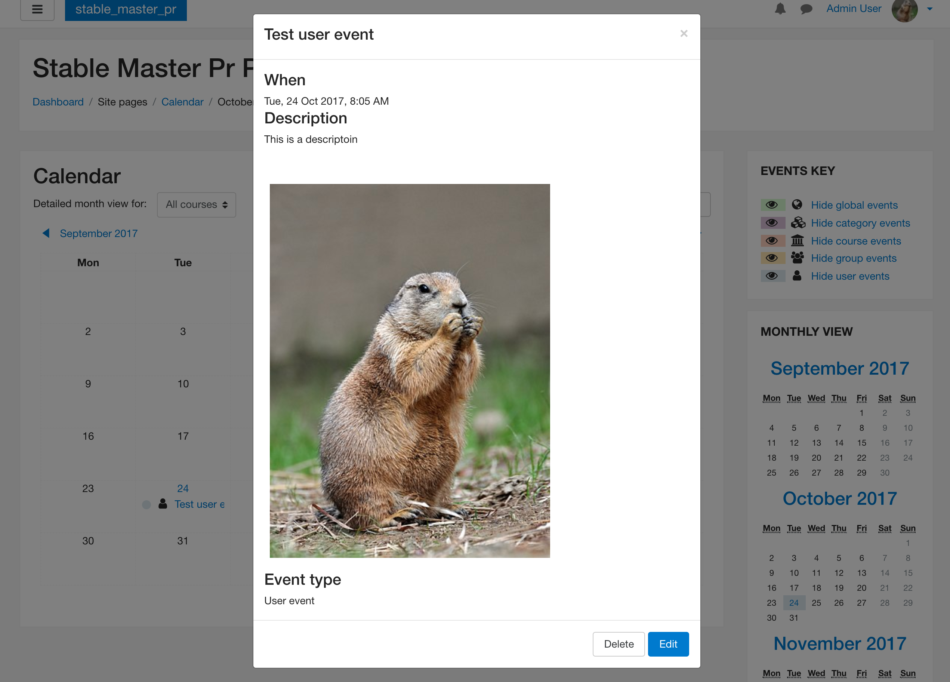Open November 2017 mini calendar heading

tap(839, 643)
